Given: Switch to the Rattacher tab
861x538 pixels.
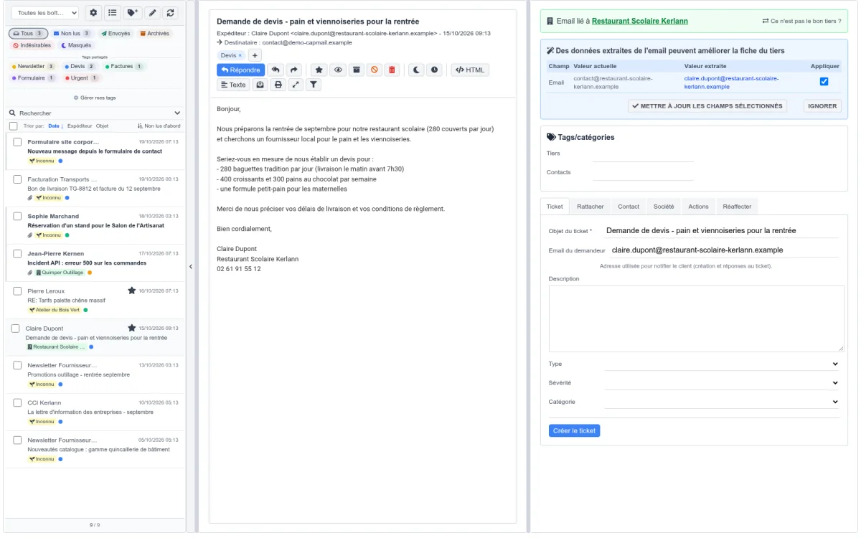Looking at the screenshot, I should [x=591, y=207].
